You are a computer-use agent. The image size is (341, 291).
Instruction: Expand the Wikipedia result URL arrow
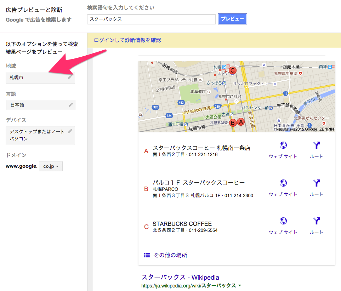pyautogui.click(x=240, y=285)
